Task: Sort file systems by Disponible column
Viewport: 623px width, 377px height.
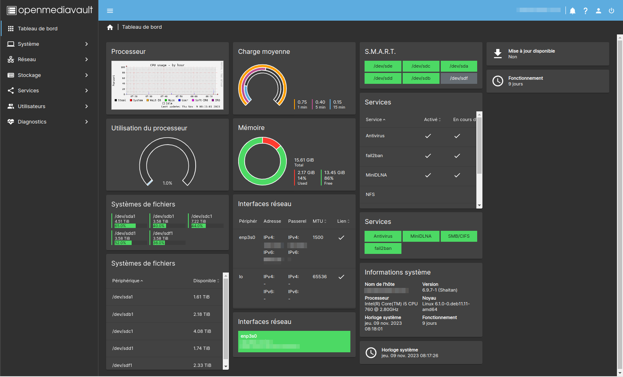Action: click(206, 281)
